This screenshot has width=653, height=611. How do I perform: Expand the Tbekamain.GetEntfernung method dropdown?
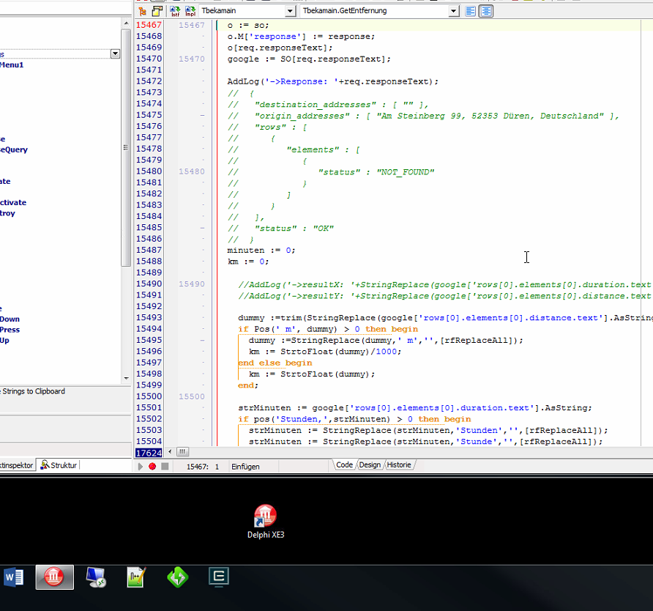tap(454, 11)
